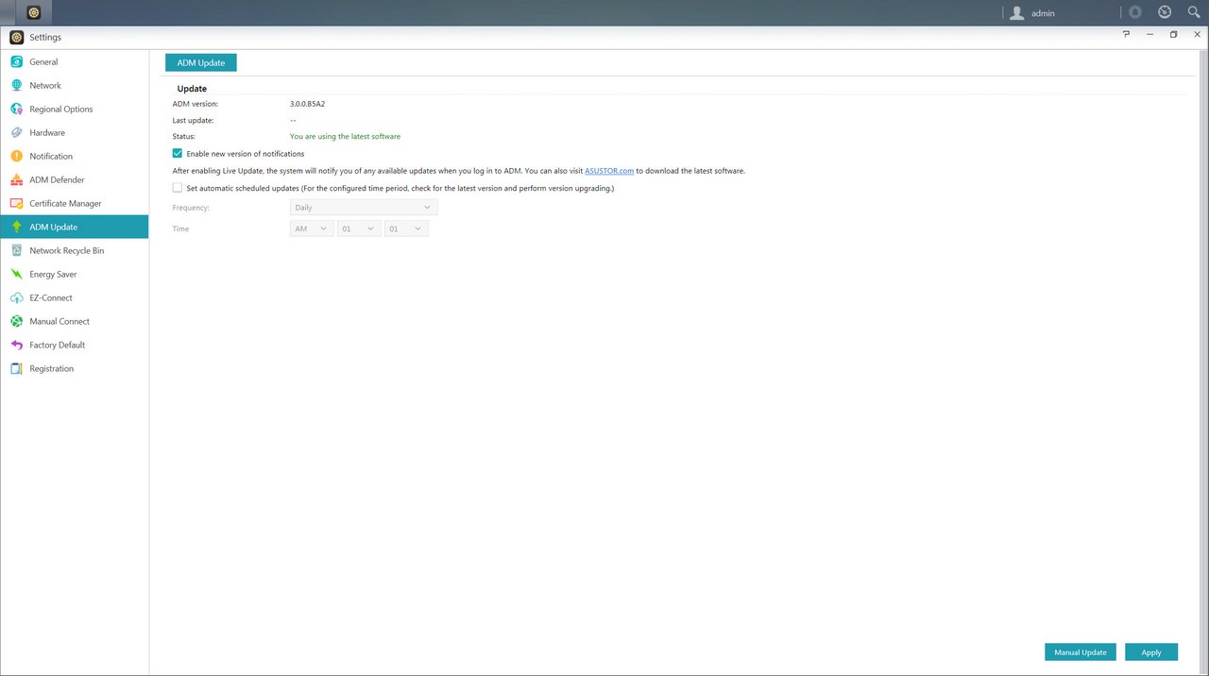Click the Settings window title icon

16,37
